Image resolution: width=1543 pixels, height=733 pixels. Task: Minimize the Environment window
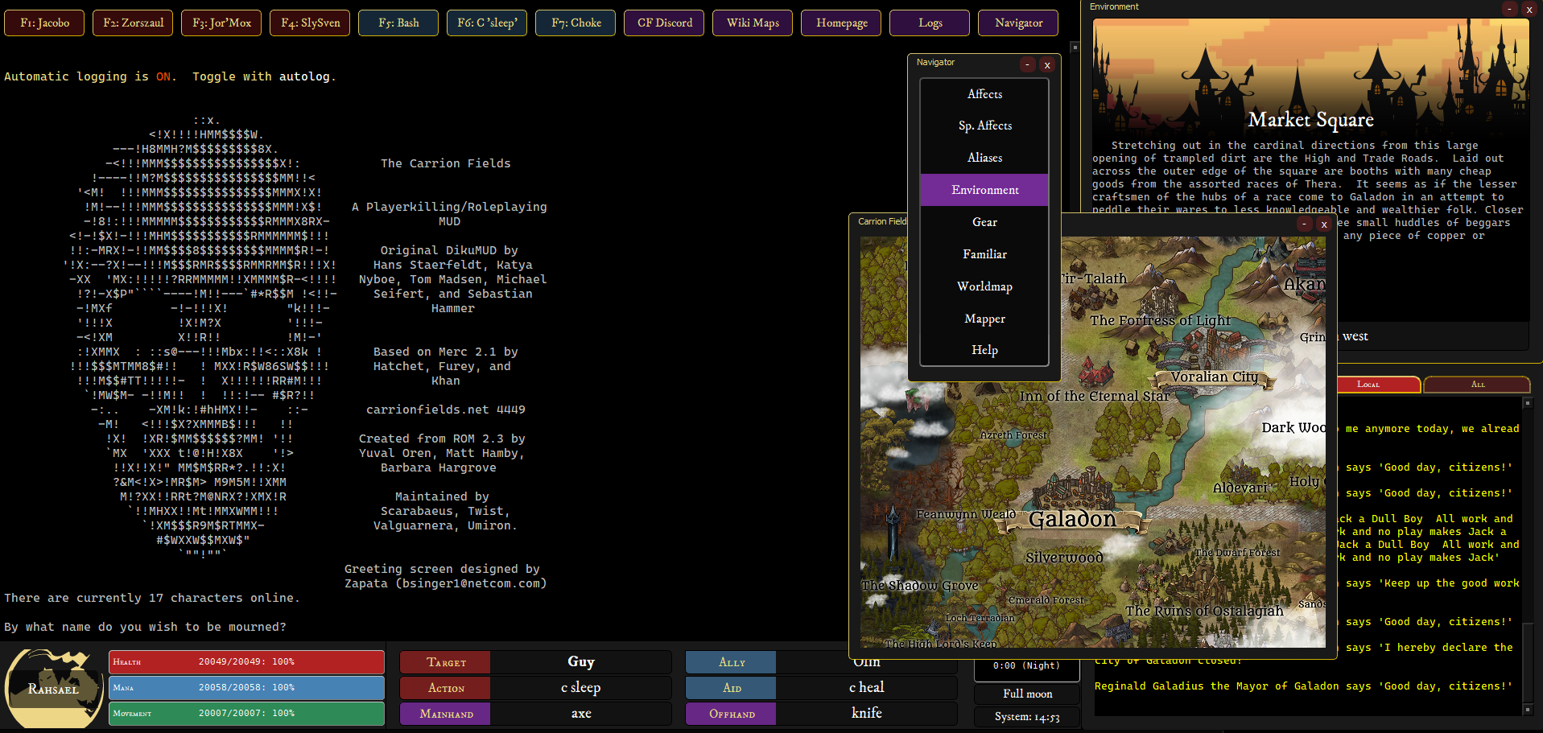click(x=1510, y=9)
